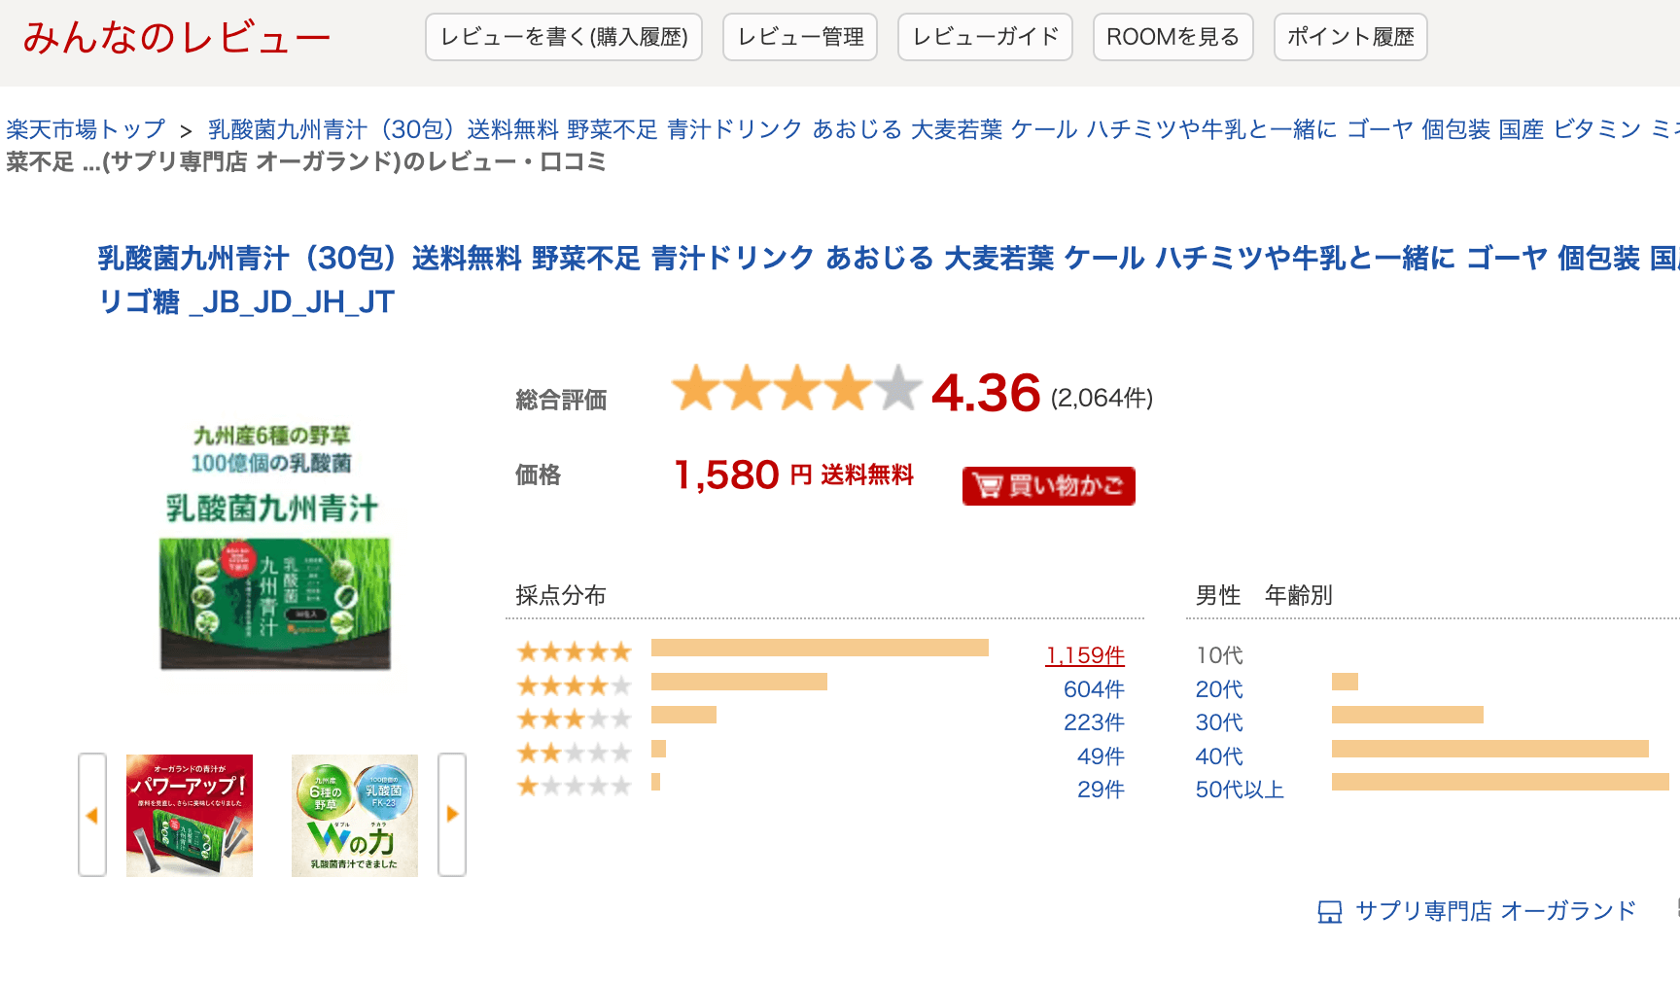Screen dimensions: 1680x984
Task: Go to 楽天市場トップ breadcrumb link
Action: pyautogui.click(x=86, y=129)
